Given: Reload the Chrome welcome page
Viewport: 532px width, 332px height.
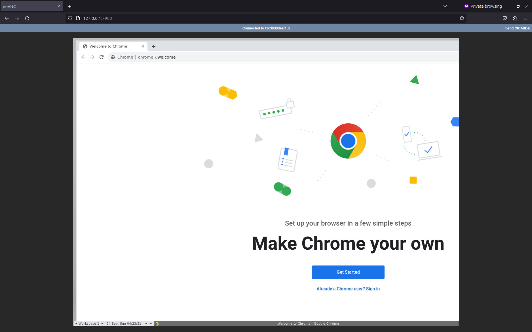Looking at the screenshot, I should (x=102, y=57).
